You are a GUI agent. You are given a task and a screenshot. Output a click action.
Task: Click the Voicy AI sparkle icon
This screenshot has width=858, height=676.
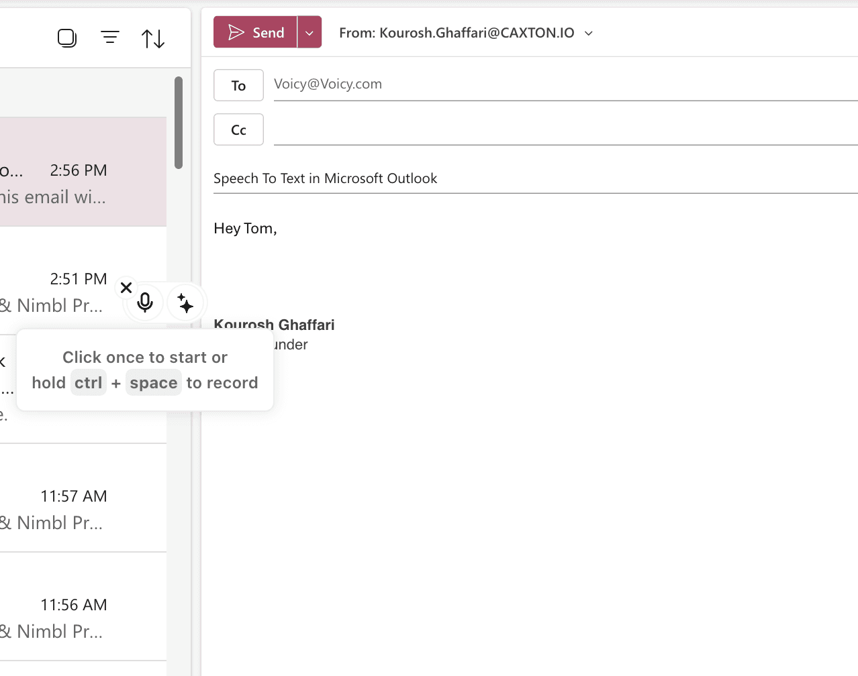point(185,303)
